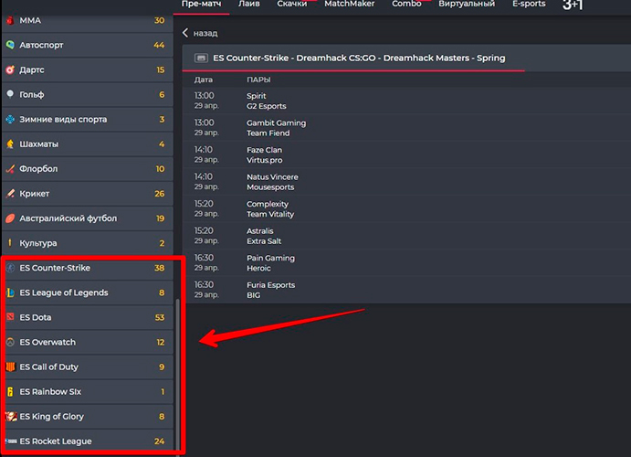Click the ПАРЫ column header

(x=258, y=80)
